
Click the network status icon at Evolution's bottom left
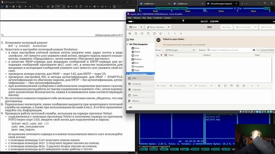(130, 107)
